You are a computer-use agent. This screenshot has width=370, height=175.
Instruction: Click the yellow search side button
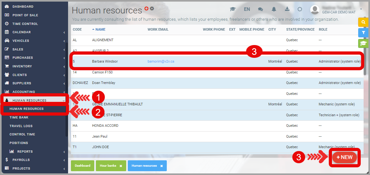(363, 22)
